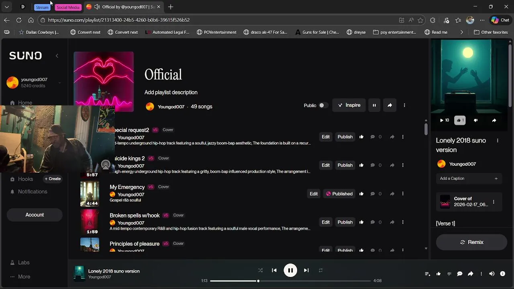
Task: Toggle the playlist Public switch
Action: pyautogui.click(x=324, y=106)
